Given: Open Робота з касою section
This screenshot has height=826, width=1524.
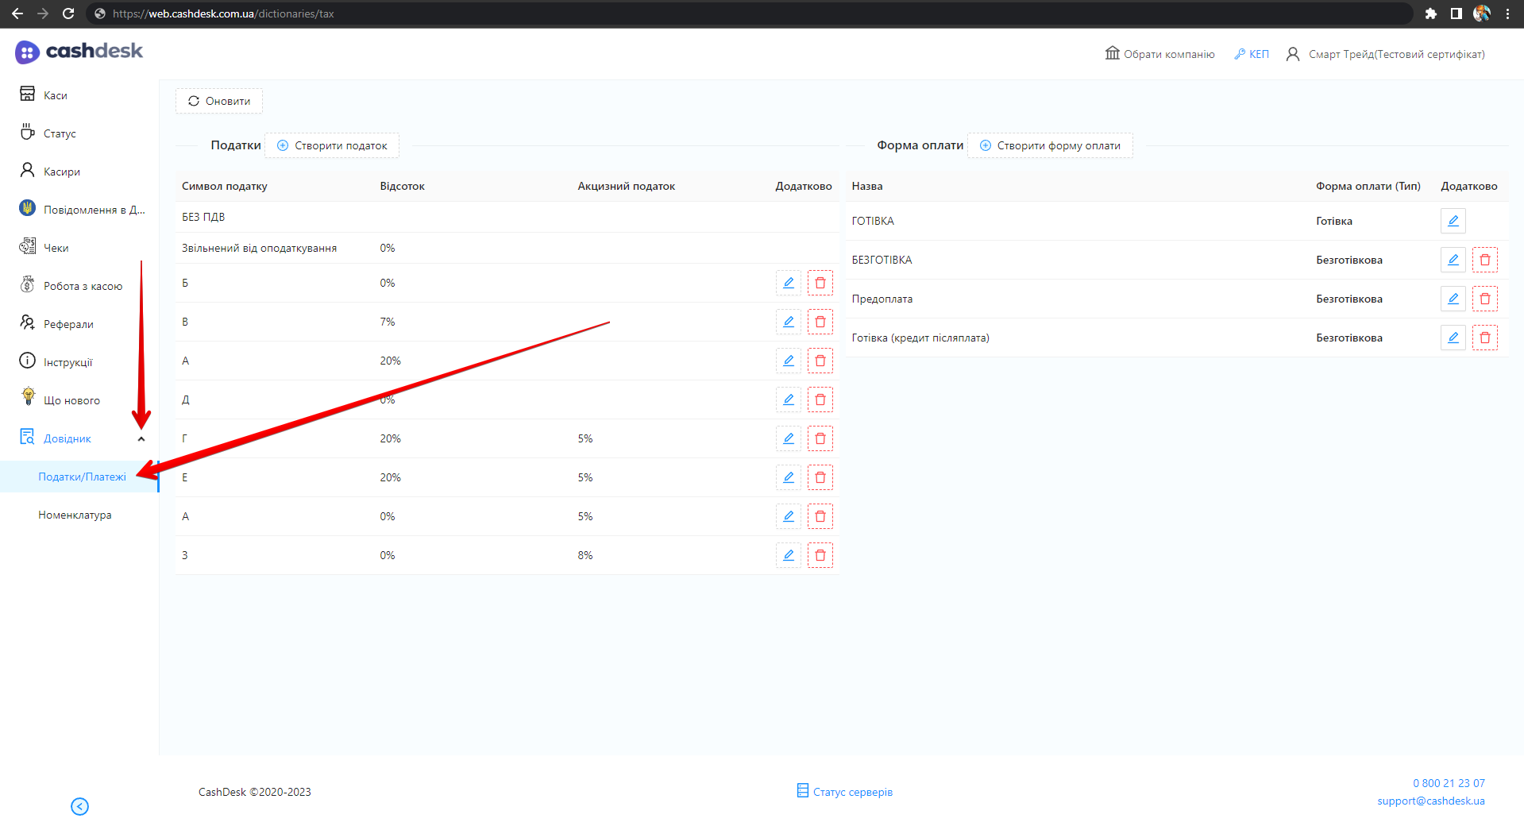Looking at the screenshot, I should click(x=83, y=286).
